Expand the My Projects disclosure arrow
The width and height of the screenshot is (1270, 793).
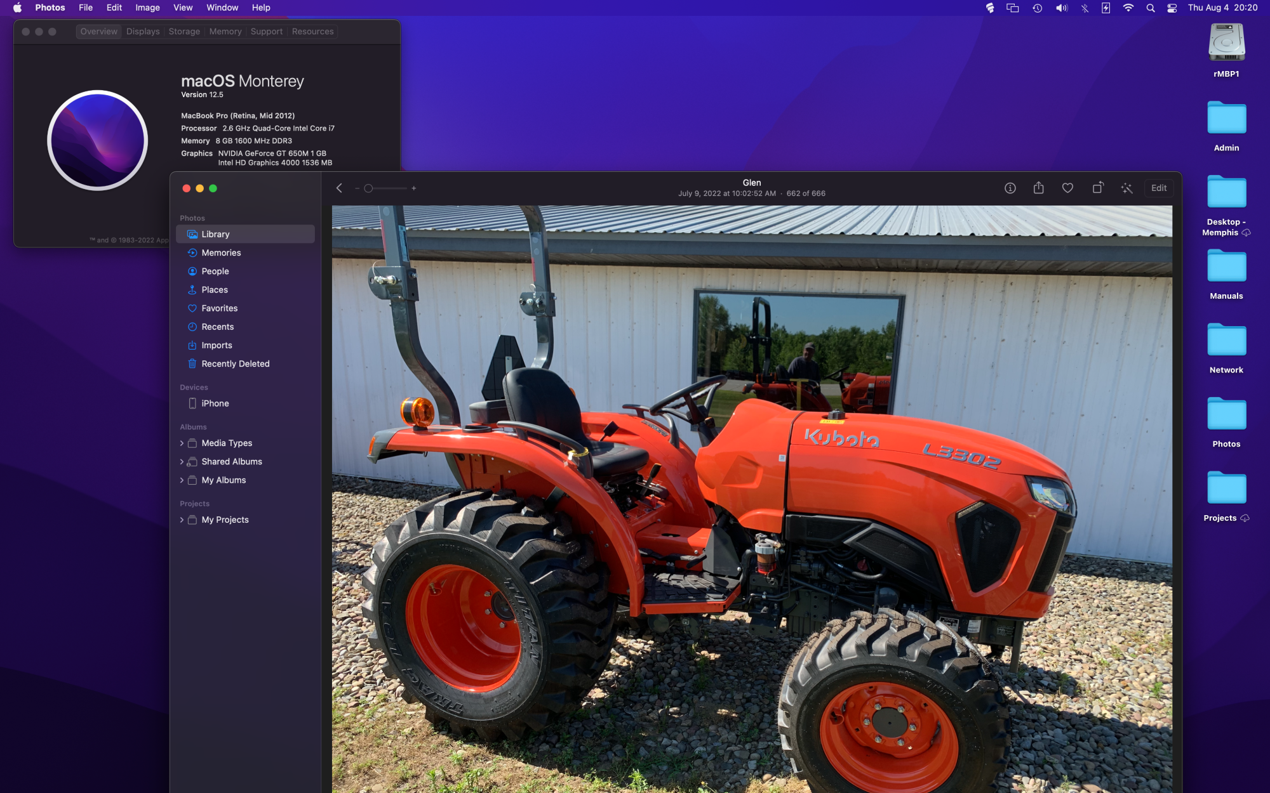[x=182, y=520]
